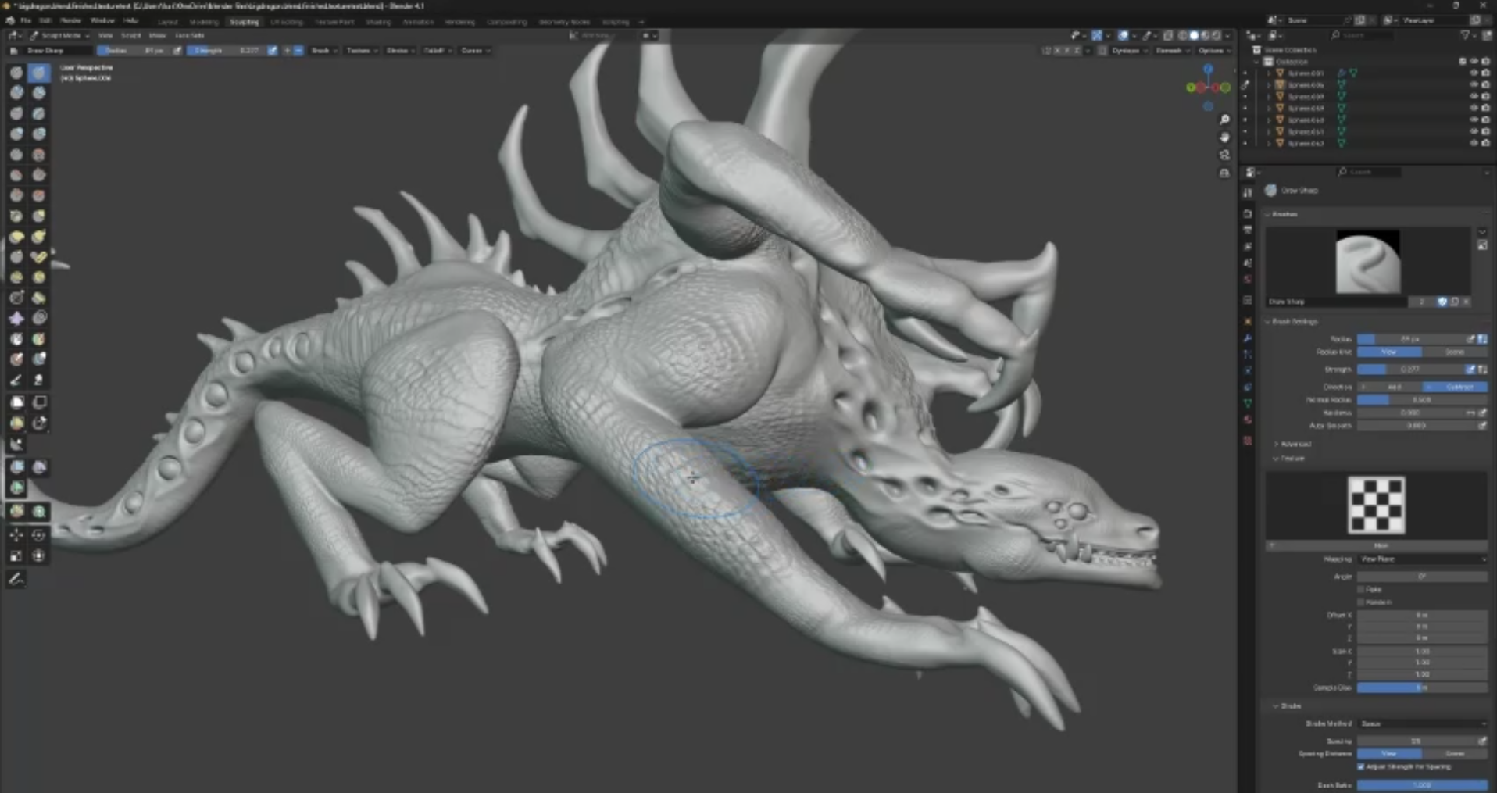
Task: Select the Mesh Filter tool
Action: pos(16,466)
